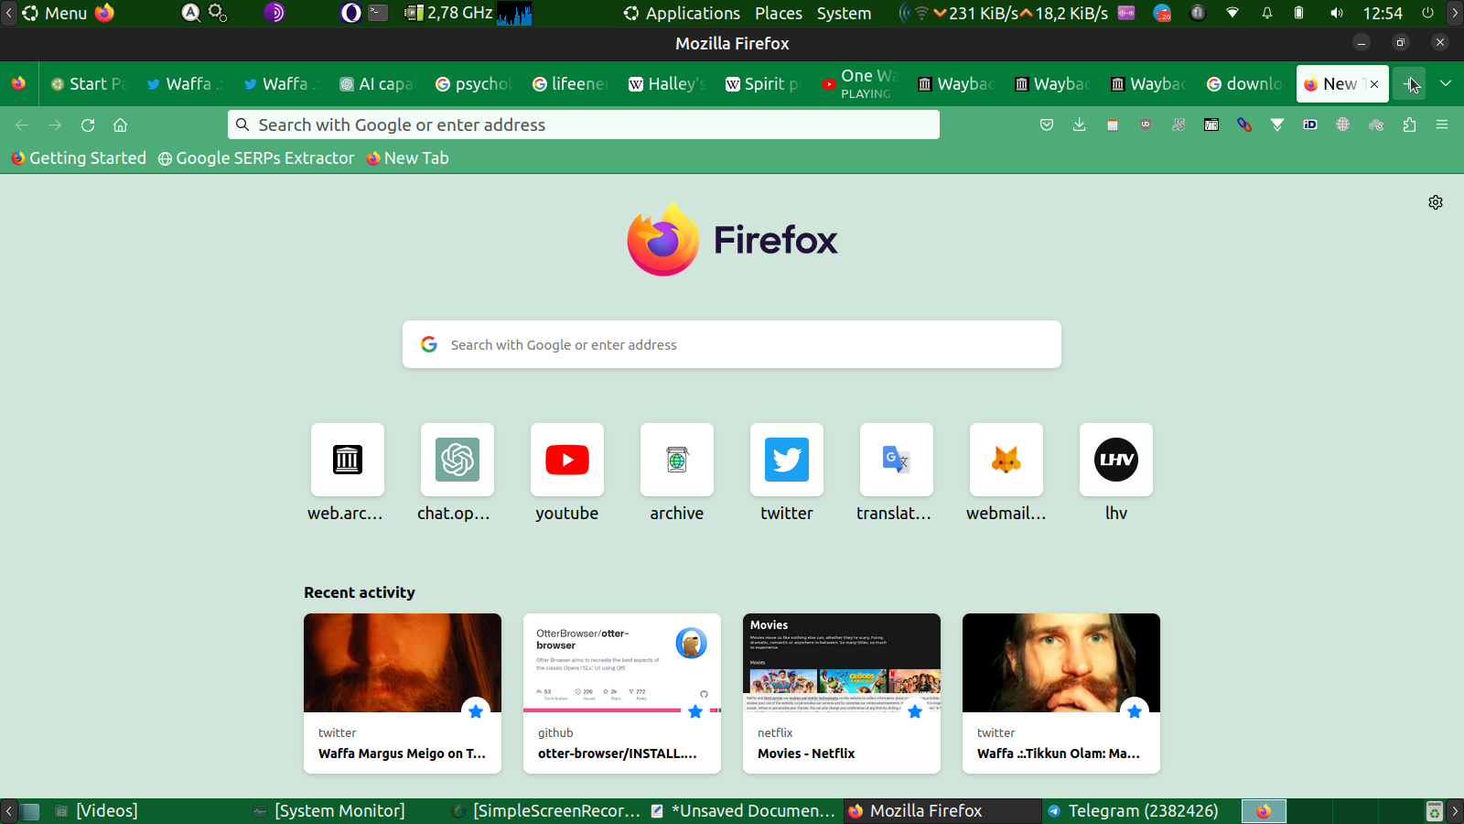Open the power/shutdown indicator
Image resolution: width=1464 pixels, height=824 pixels.
point(1427,13)
